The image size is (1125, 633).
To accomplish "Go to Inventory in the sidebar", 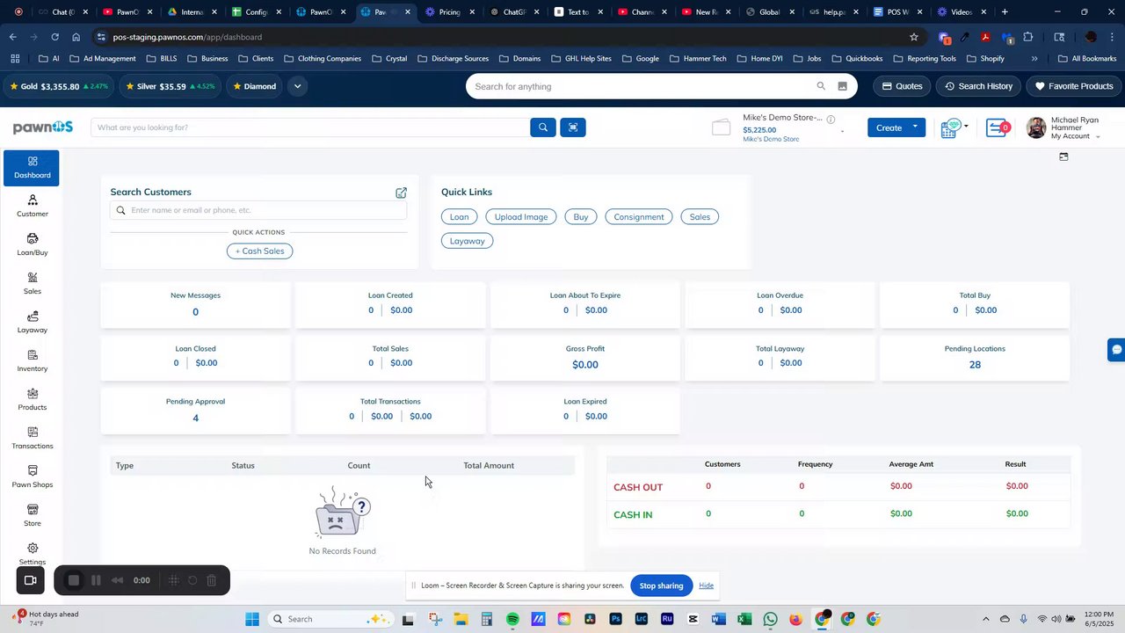I will pos(33,360).
